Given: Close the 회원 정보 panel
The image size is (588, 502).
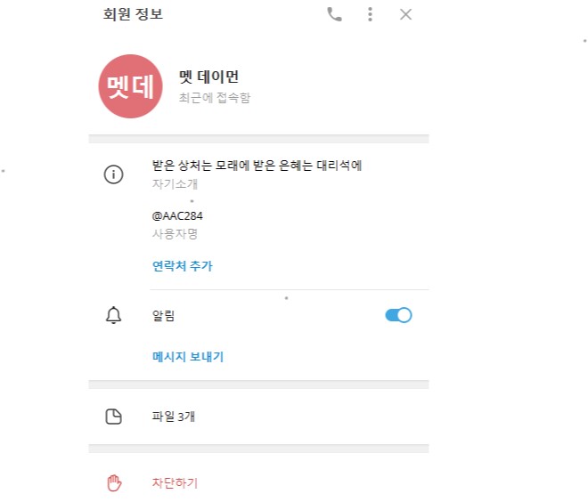Looking at the screenshot, I should (x=405, y=14).
